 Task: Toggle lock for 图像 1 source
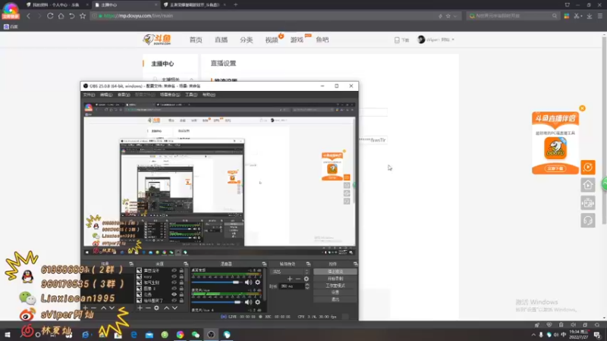(x=181, y=289)
